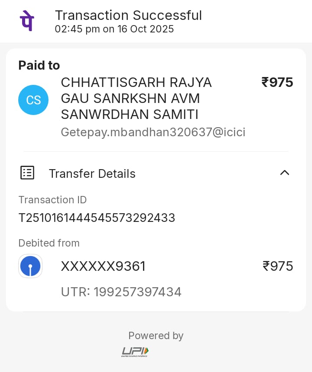This screenshot has height=372, width=312.
Task: Click the PhonePe logo icon
Action: click(27, 21)
